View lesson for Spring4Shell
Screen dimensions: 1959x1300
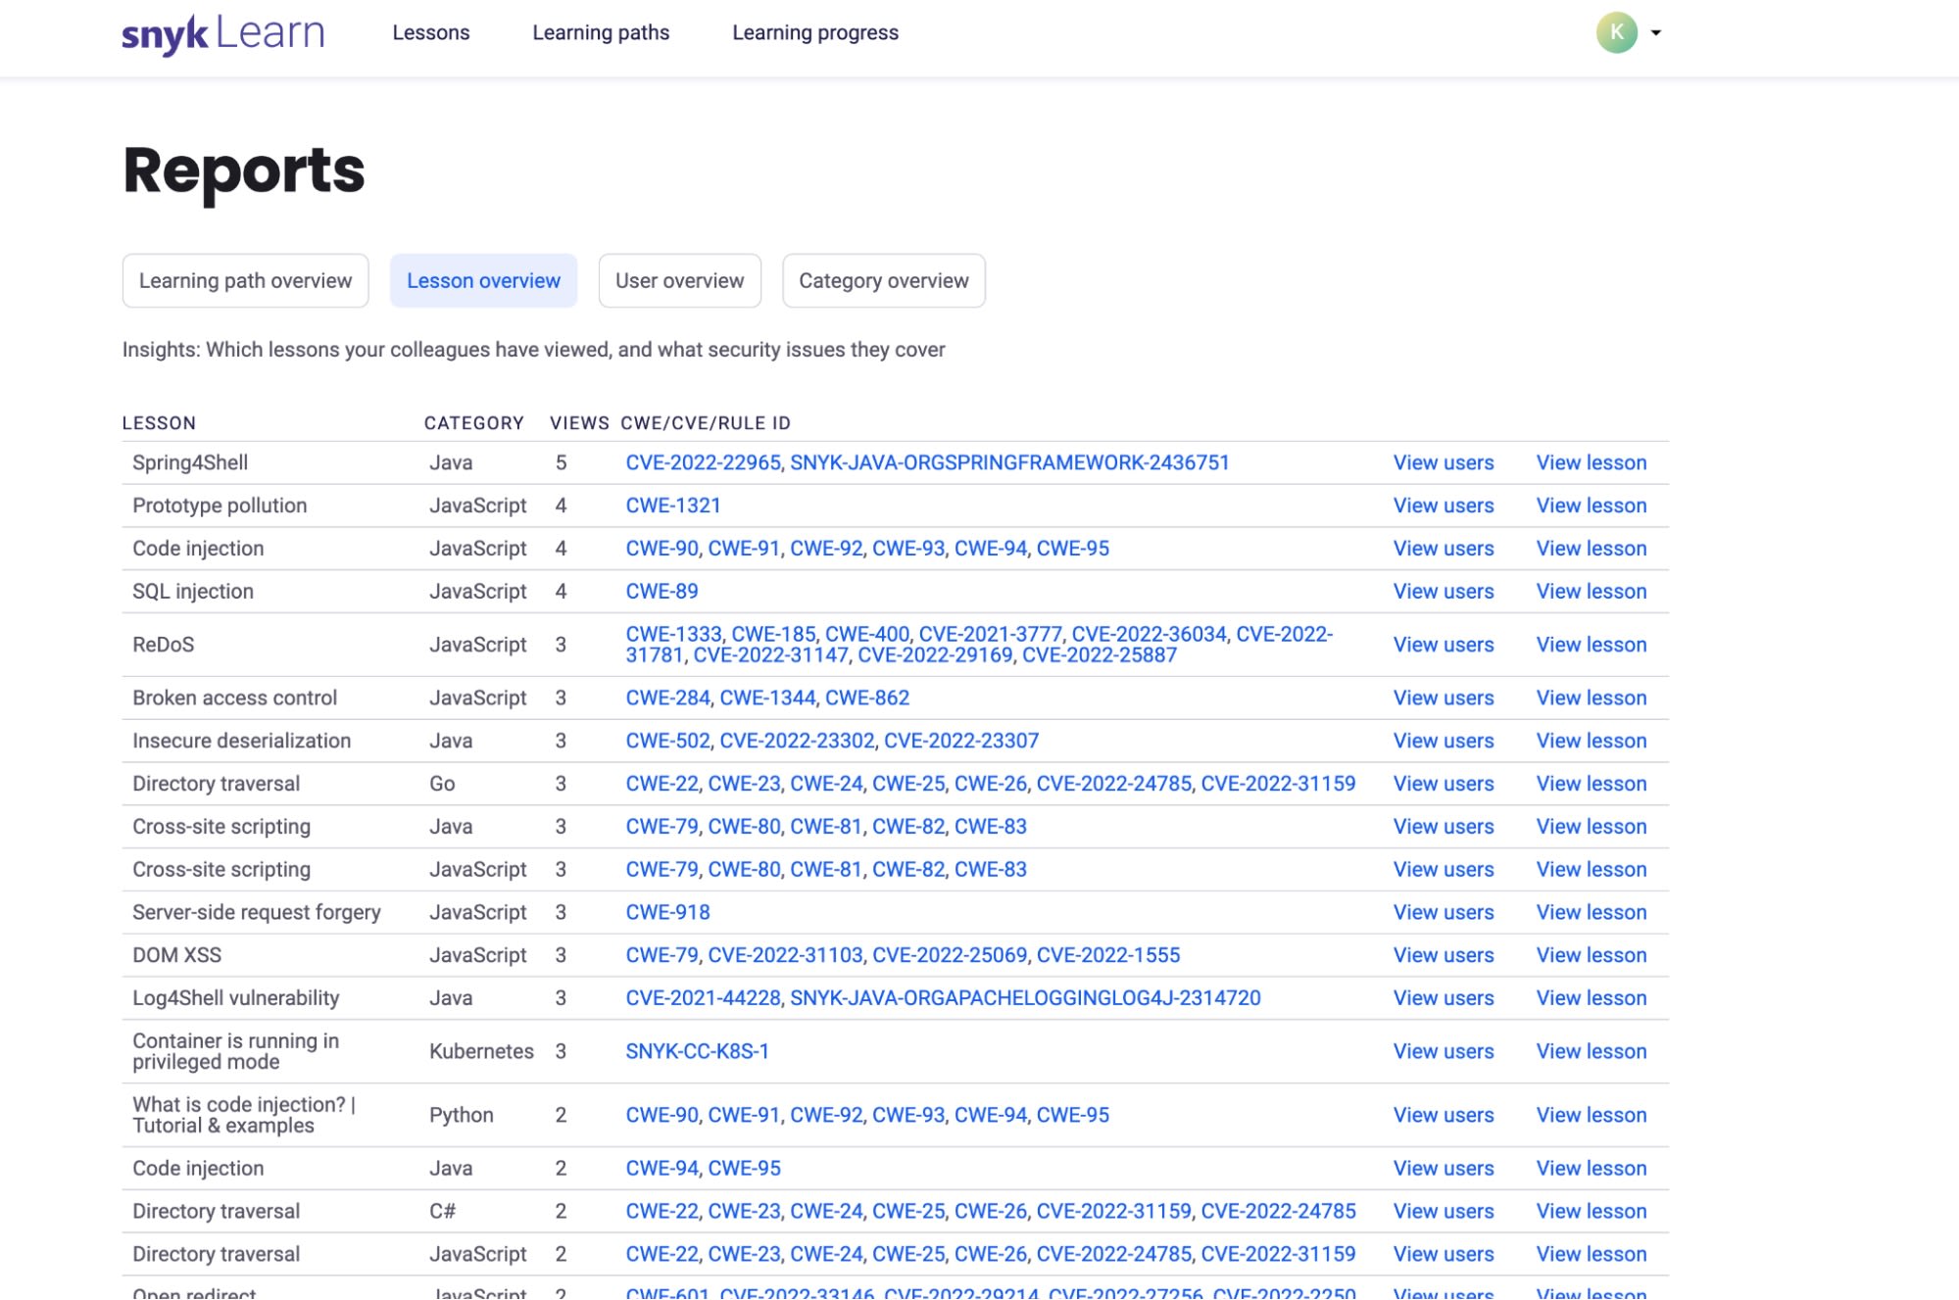point(1592,462)
